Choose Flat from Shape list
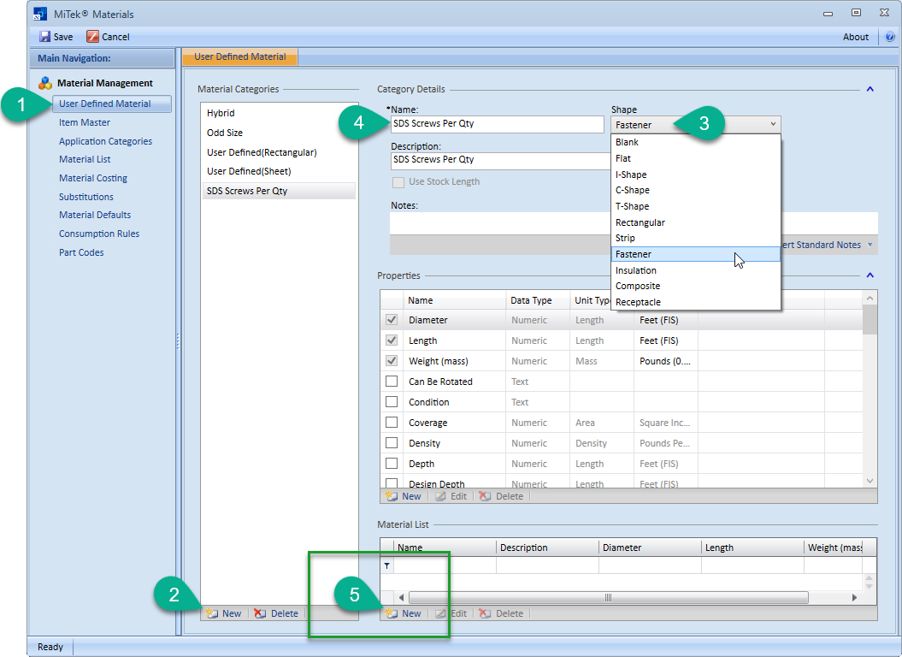Screen dimensions: 902x657 pos(695,158)
